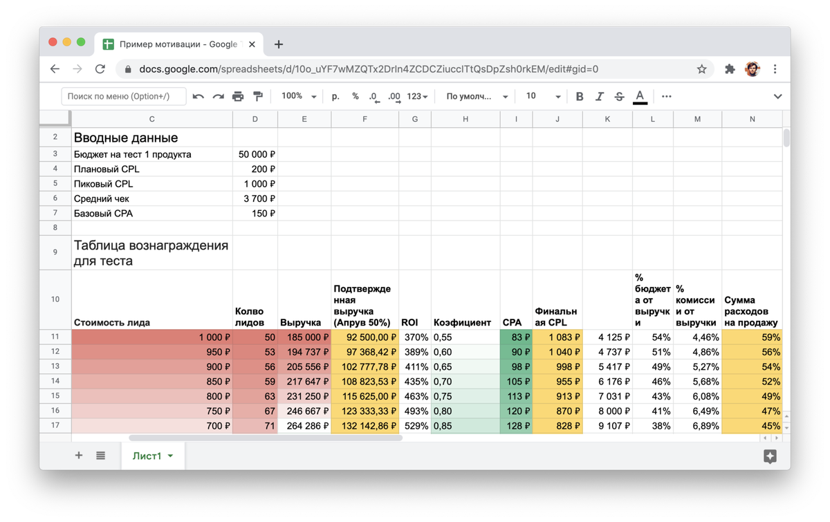The width and height of the screenshot is (830, 522).
Task: Decrease decimal places in selection
Action: click(x=374, y=96)
